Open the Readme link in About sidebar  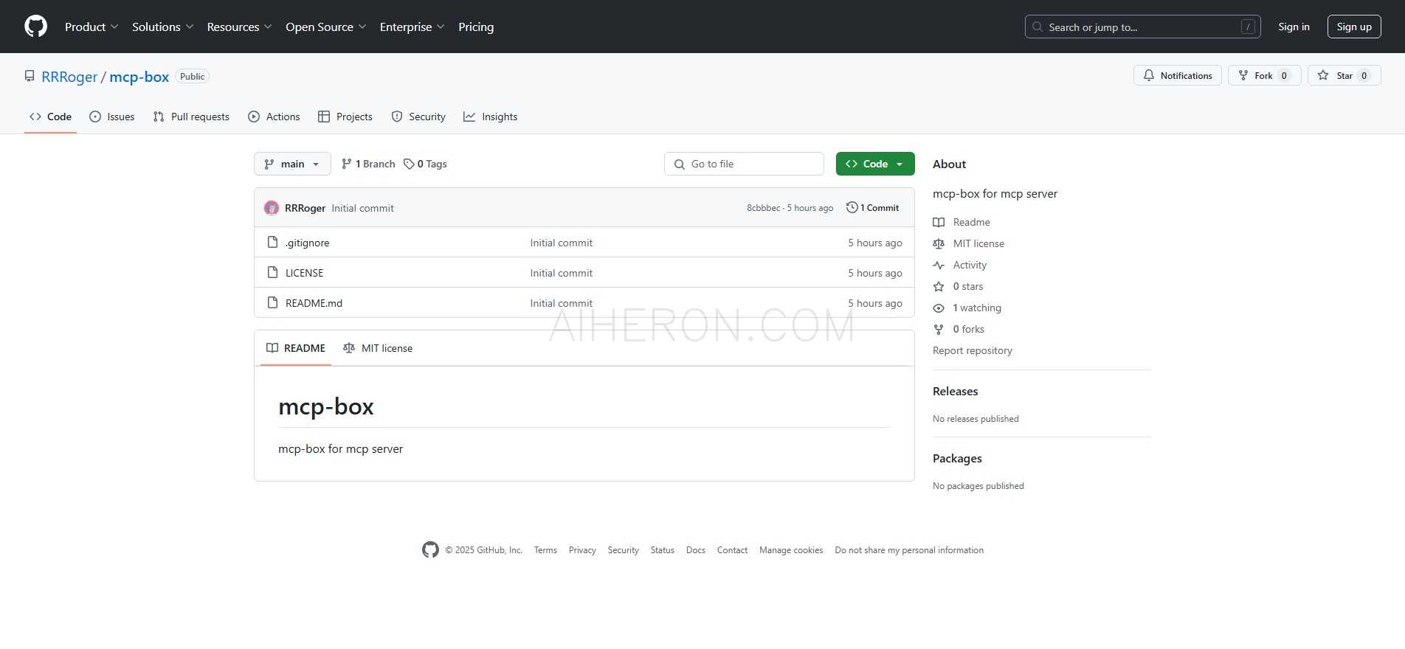962,222
